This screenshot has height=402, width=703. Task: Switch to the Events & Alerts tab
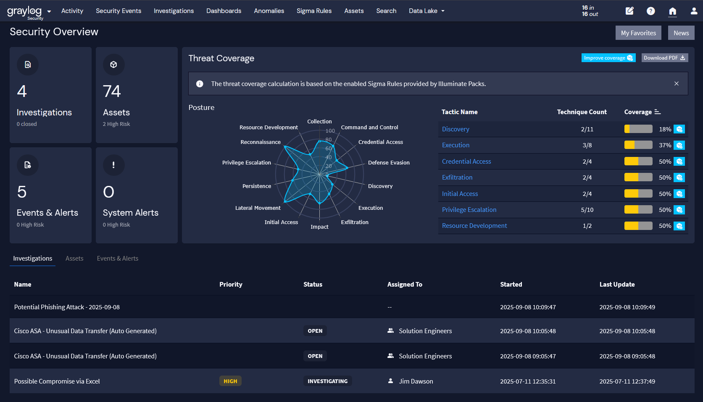click(x=118, y=258)
